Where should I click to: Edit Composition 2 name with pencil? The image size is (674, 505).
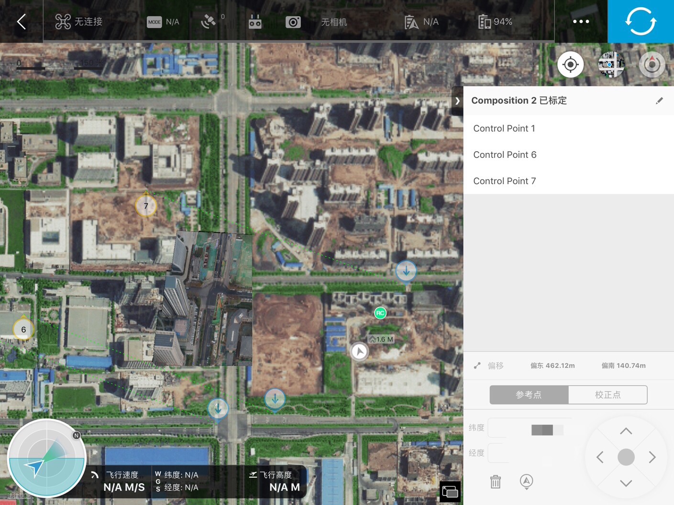tap(659, 100)
